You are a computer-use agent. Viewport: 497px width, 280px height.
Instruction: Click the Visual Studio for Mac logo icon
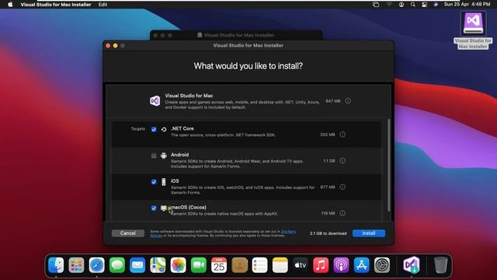tap(155, 101)
